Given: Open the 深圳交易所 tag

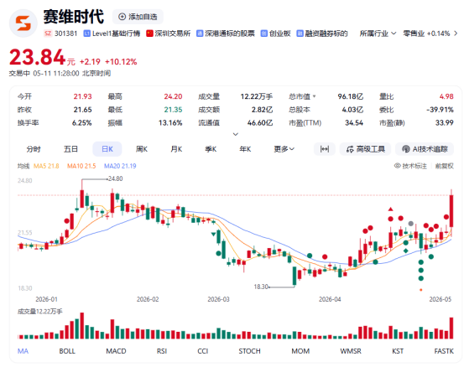Looking at the screenshot, I should [x=169, y=34].
